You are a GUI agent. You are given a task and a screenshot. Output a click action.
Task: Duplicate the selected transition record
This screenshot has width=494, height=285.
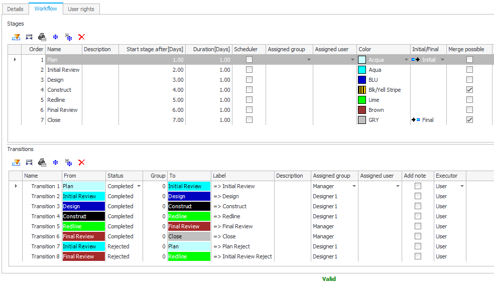[x=69, y=163]
